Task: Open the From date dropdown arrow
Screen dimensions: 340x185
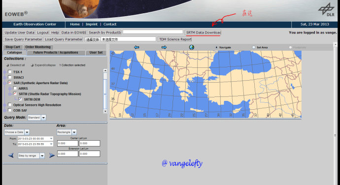Action: click(51, 138)
